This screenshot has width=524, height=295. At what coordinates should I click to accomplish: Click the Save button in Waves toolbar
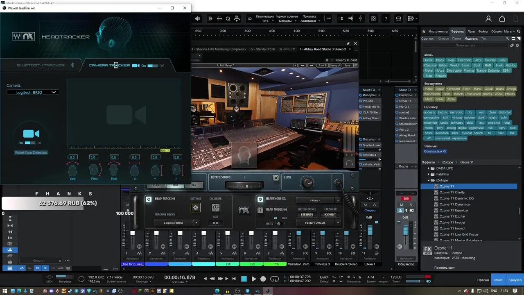coord(347,66)
